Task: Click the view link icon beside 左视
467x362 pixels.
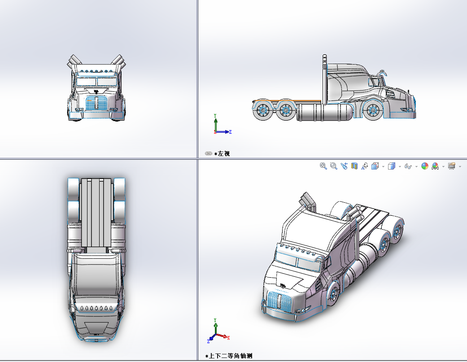Action: tap(209, 153)
